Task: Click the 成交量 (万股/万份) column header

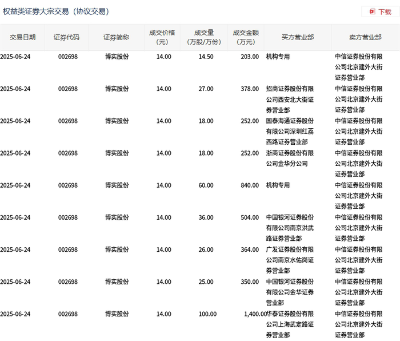Action: [x=204, y=37]
